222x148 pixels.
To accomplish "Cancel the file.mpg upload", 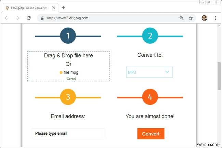I will (x=71, y=79).
